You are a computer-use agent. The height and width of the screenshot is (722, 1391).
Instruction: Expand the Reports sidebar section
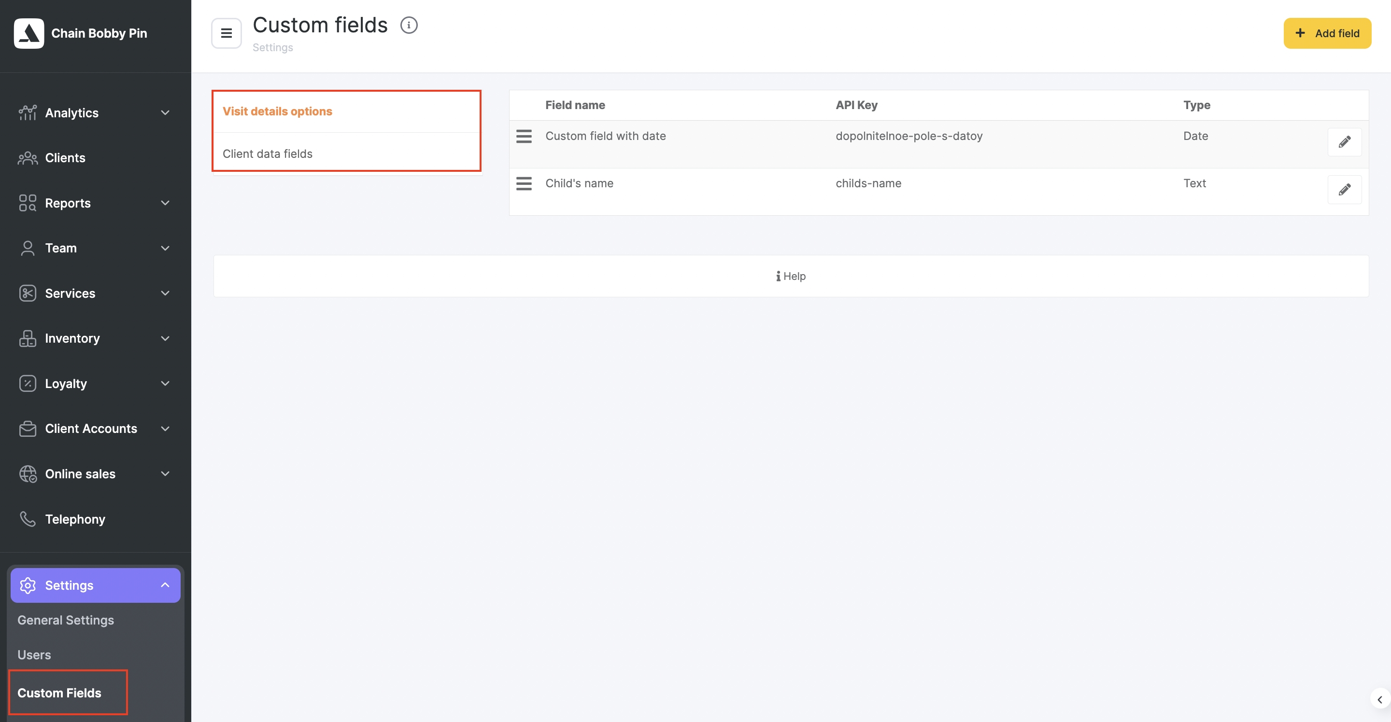tap(165, 203)
